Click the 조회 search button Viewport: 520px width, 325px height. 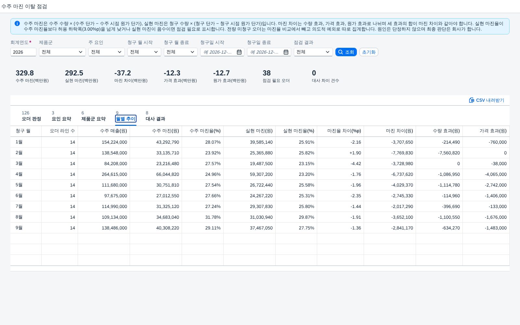click(x=346, y=52)
